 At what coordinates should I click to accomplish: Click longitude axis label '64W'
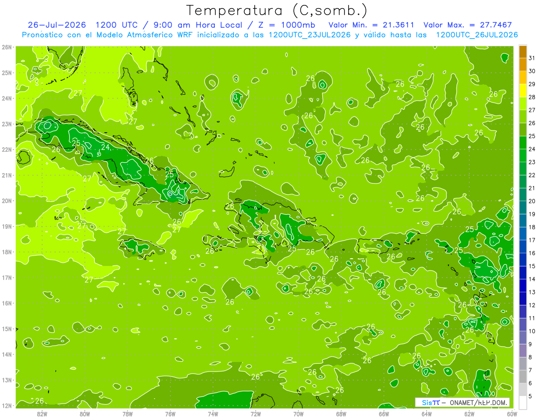[427, 414]
